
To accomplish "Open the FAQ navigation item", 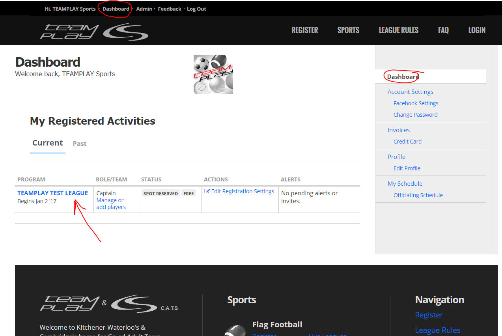I will pyautogui.click(x=443, y=30).
